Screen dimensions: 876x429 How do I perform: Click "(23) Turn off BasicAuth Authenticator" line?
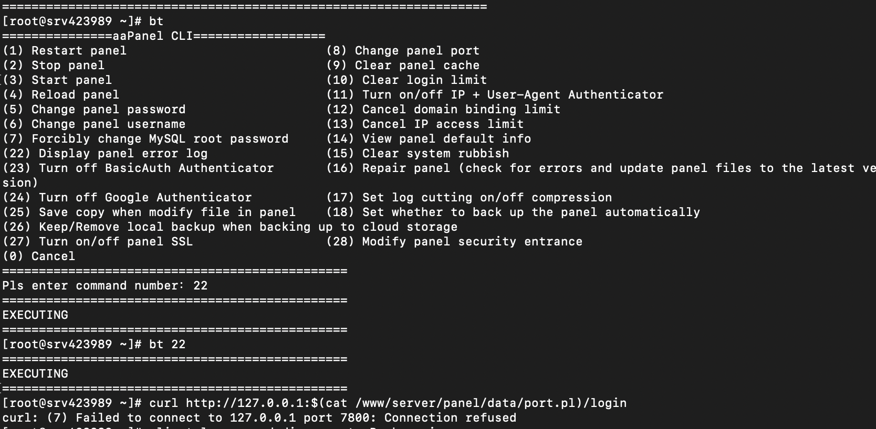(138, 168)
